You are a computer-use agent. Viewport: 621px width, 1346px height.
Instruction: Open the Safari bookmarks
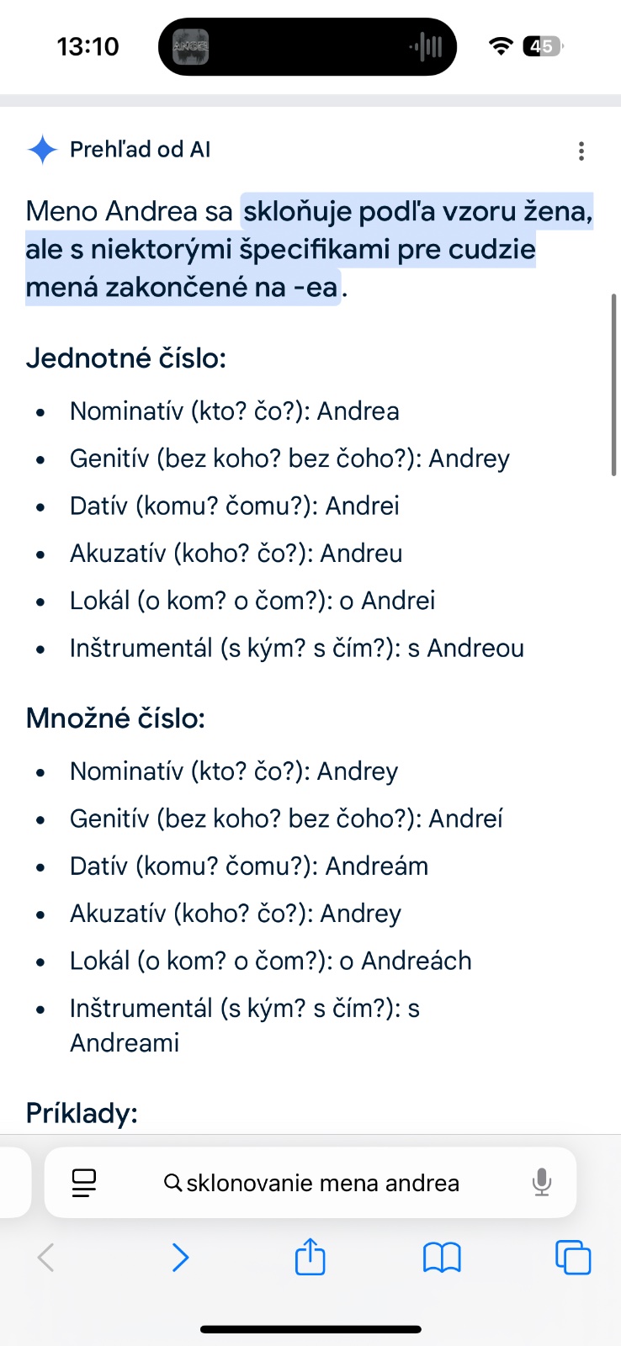pos(442,1258)
